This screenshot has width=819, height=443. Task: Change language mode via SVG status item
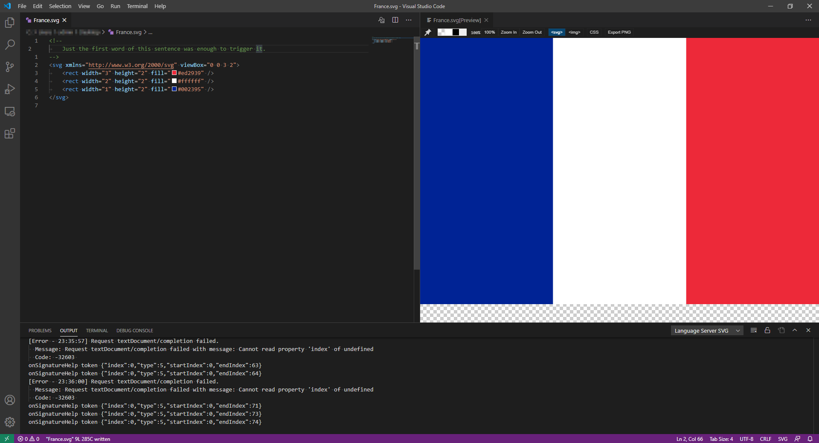(783, 439)
